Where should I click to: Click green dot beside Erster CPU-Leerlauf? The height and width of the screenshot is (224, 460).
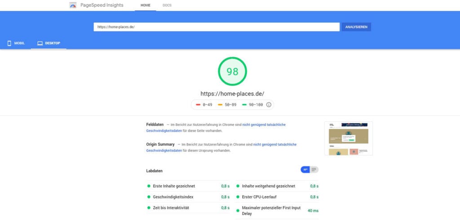click(238, 197)
